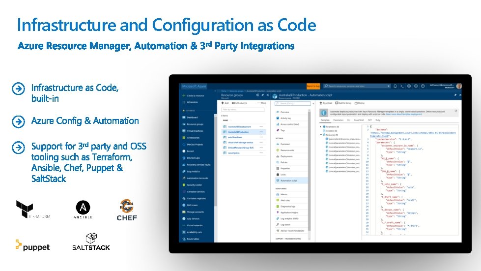
Task: Click the Report a bug button
Action: point(313,86)
